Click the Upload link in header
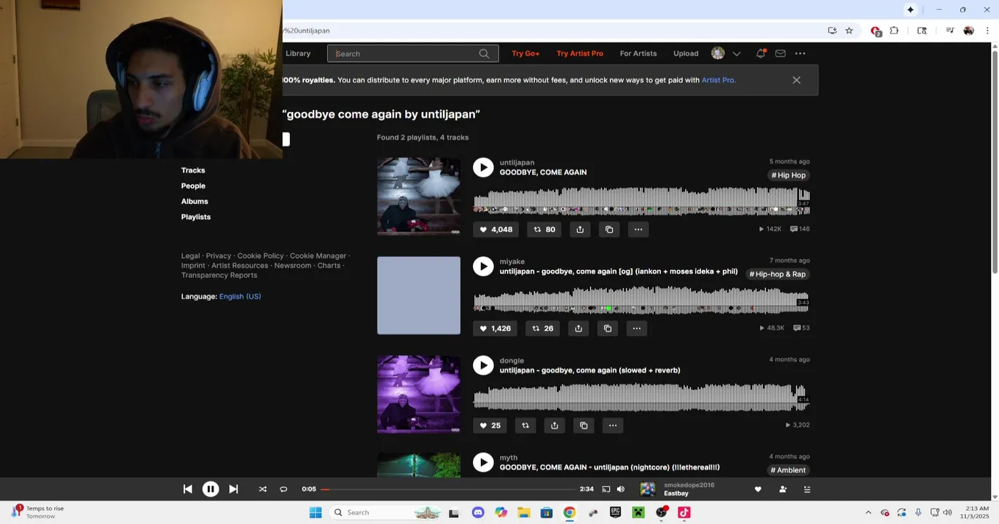Screen dimensions: 999x524 (x=686, y=53)
